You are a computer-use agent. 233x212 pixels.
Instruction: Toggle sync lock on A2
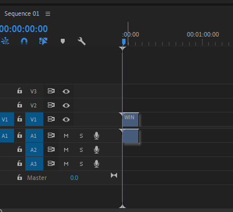51,150
